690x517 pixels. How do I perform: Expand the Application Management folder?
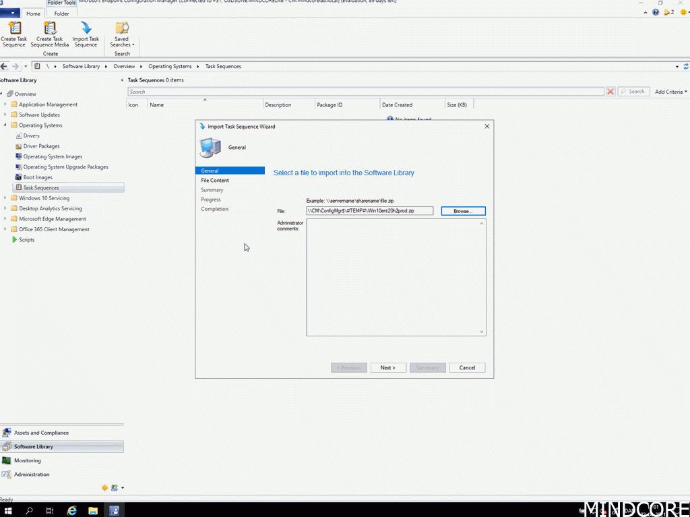coord(5,104)
